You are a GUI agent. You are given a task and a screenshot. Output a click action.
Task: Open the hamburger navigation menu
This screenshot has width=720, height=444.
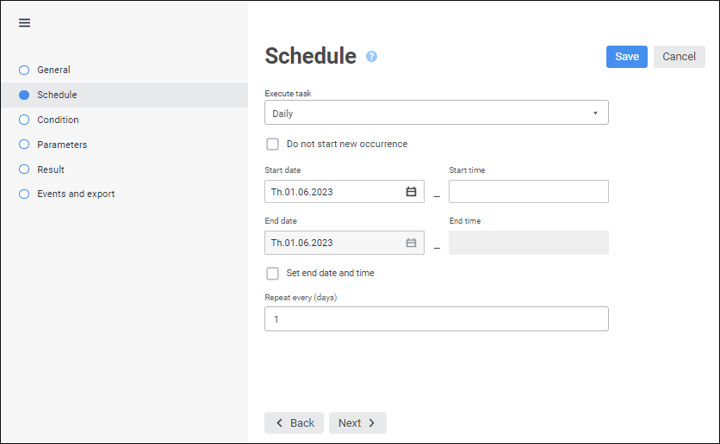24,23
